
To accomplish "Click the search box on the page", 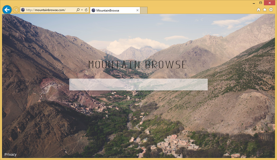I will click(138, 84).
